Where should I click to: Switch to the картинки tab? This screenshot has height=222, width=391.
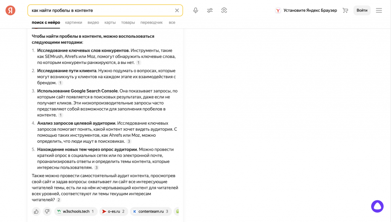tap(73, 22)
